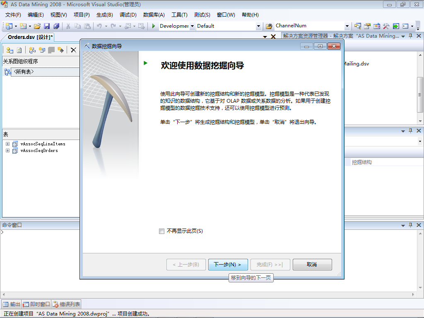Open Object Browser toolbar icon
Viewport: 424px width, 318px height.
[377, 26]
